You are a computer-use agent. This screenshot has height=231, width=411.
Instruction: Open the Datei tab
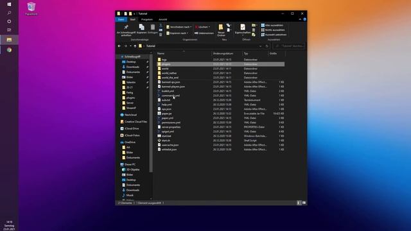point(121,19)
